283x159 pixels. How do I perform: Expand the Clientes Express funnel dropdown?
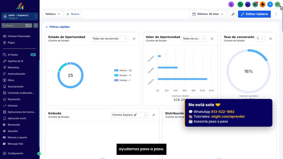coord(129,115)
